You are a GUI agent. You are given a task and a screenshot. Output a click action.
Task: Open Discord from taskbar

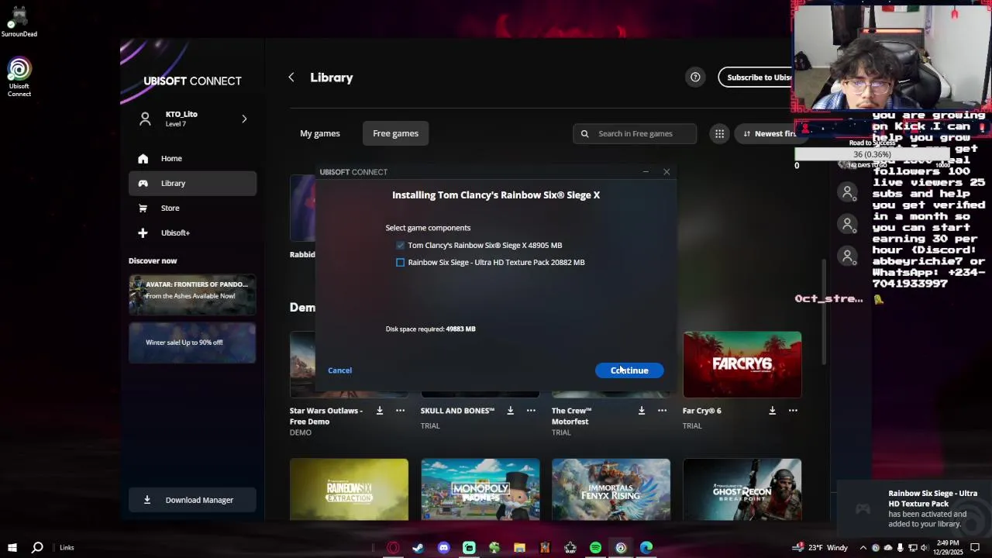click(x=443, y=548)
